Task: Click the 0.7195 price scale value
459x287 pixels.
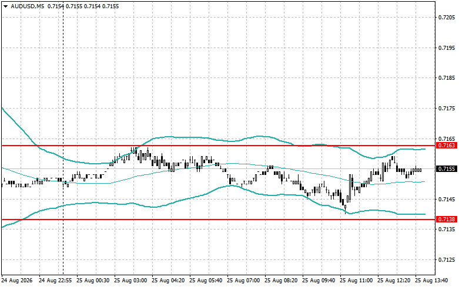Action: pos(447,48)
